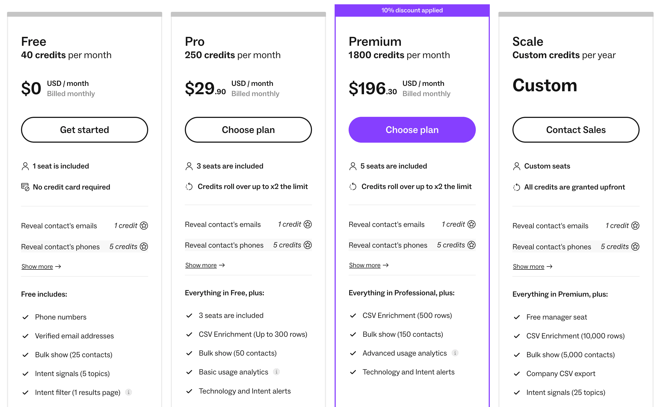Expand Show more in the Premium plan
This screenshot has height=407, width=659.
(x=369, y=265)
